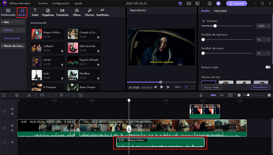Mute the top video track speaker
The height and width of the screenshot is (155, 273).
12,114
